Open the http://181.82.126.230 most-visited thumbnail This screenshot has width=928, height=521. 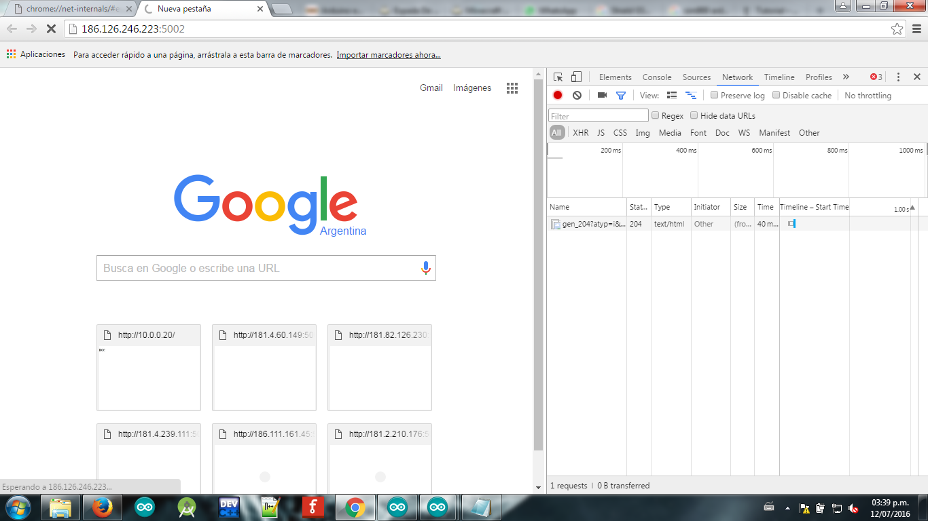point(380,368)
